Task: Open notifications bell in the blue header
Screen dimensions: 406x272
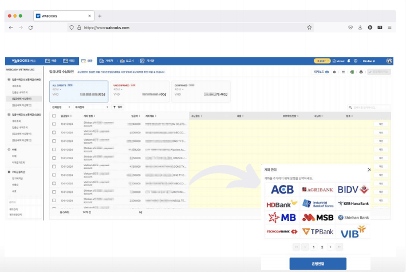Action: (349, 61)
